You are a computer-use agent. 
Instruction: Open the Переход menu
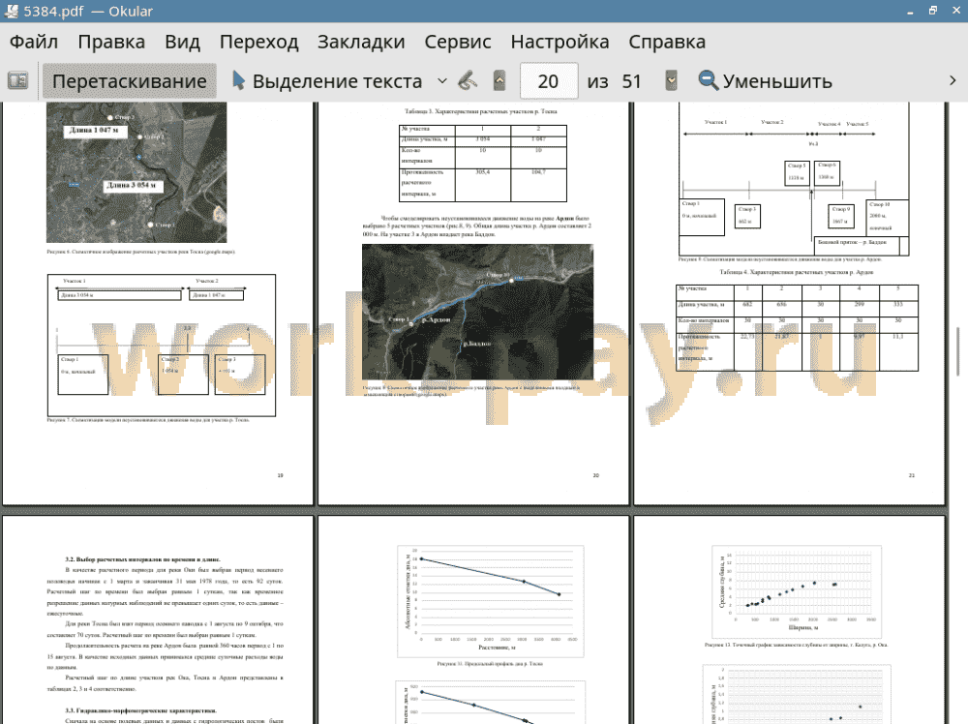(x=259, y=42)
